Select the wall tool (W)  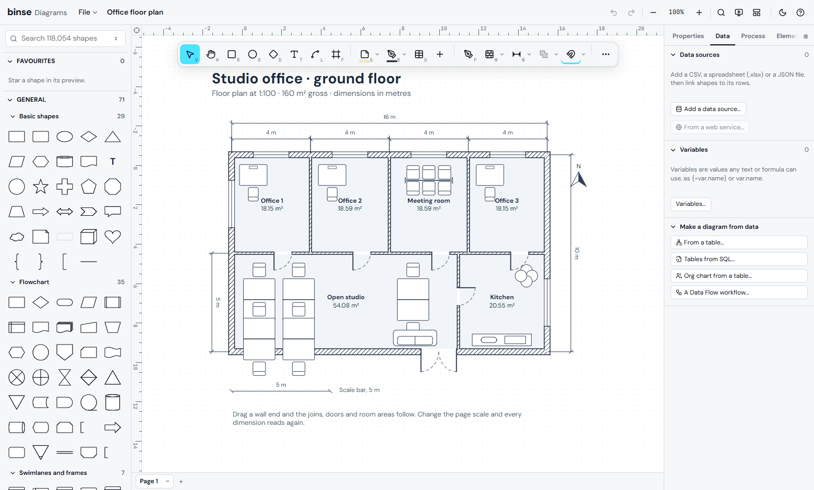pyautogui.click(x=489, y=54)
